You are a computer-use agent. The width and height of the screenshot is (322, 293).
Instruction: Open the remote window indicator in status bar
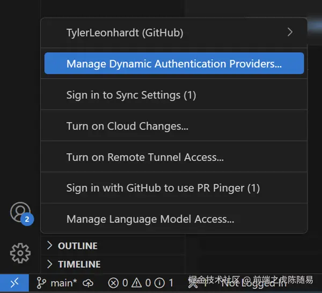[x=14, y=283]
